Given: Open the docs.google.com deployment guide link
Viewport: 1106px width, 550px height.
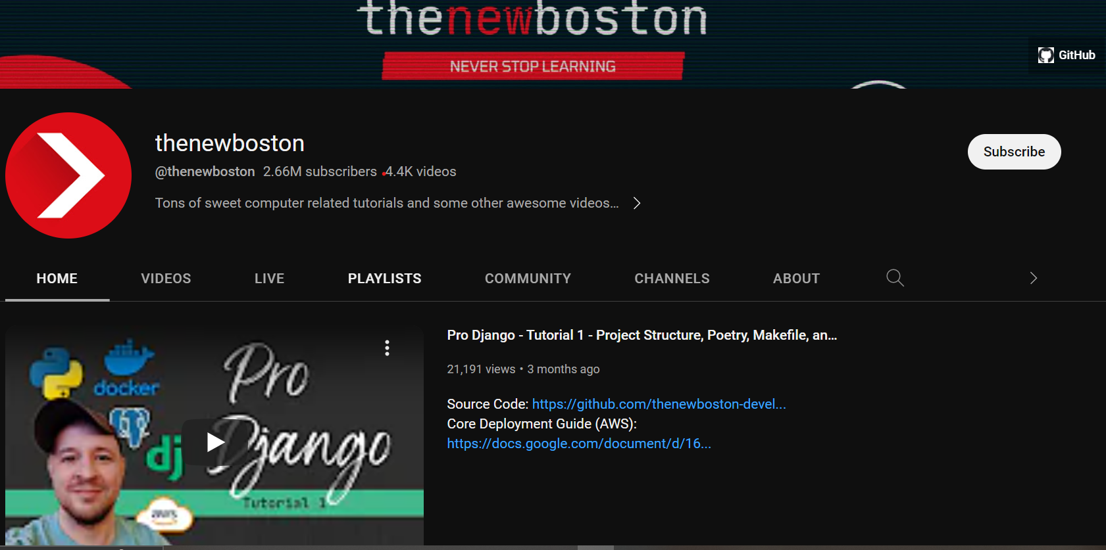Looking at the screenshot, I should coord(579,444).
